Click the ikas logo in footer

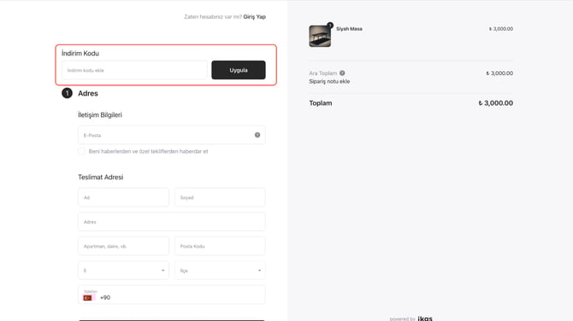pyautogui.click(x=425, y=318)
